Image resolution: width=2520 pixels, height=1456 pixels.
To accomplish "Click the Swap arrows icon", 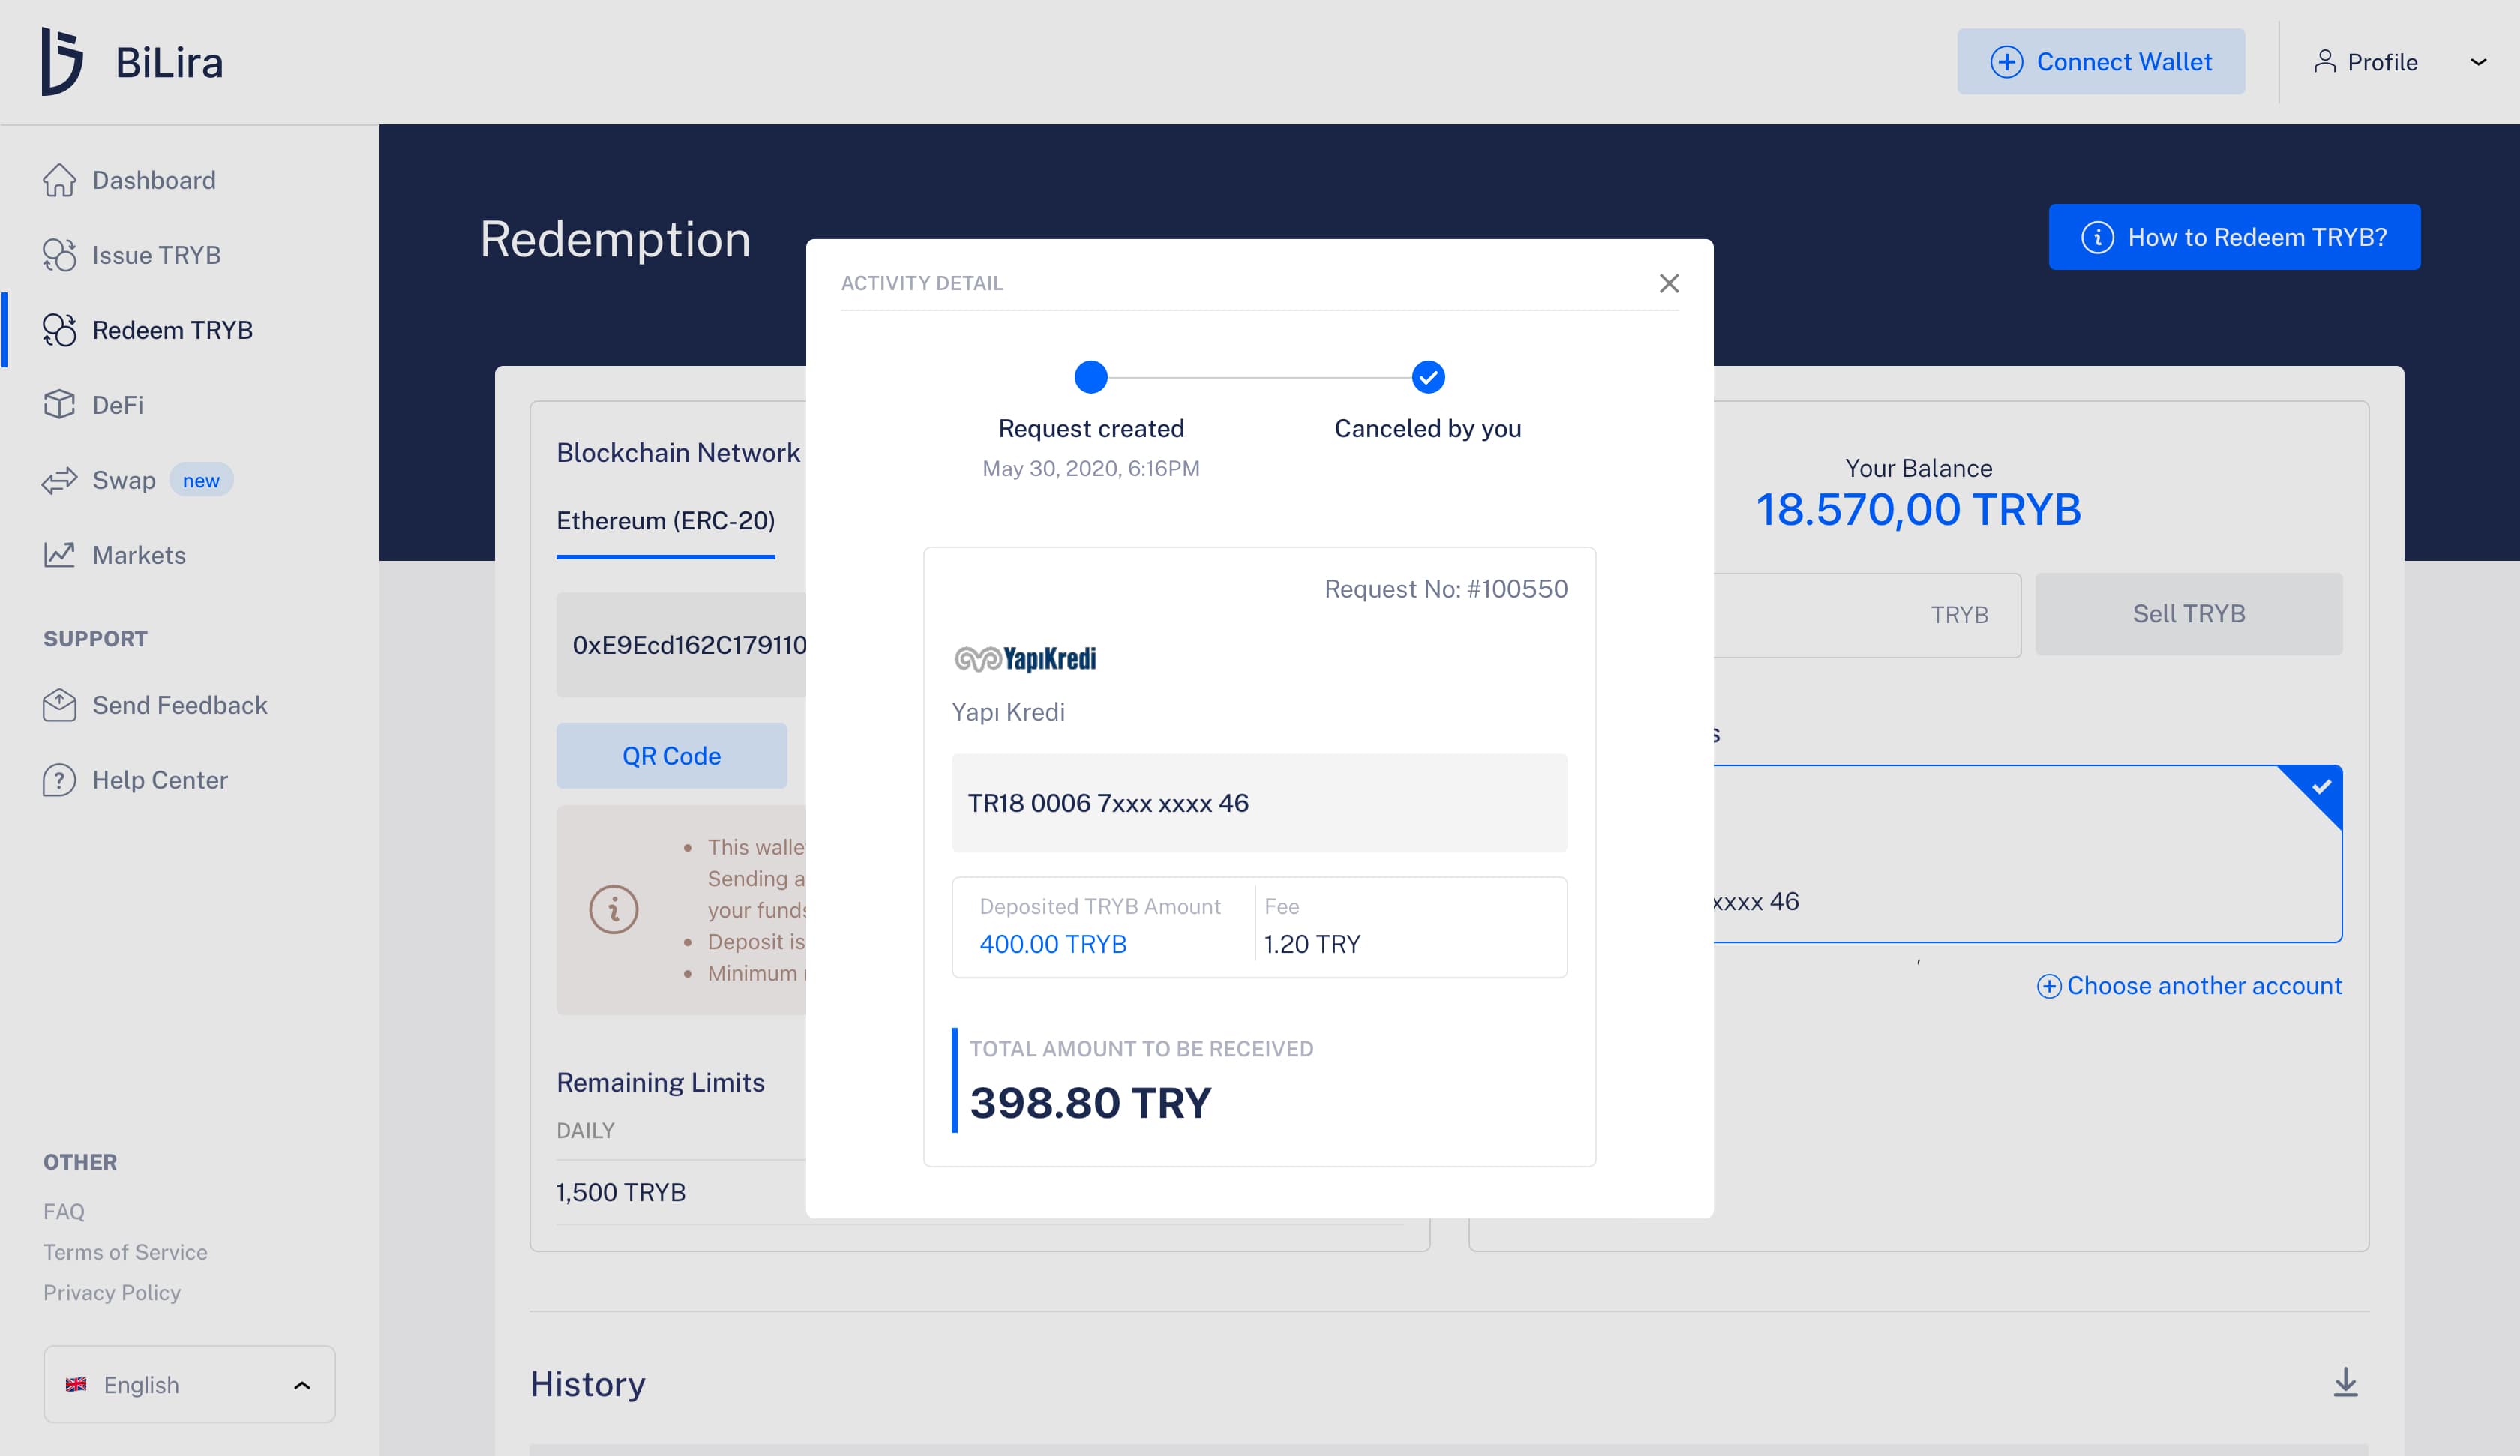I will (59, 480).
